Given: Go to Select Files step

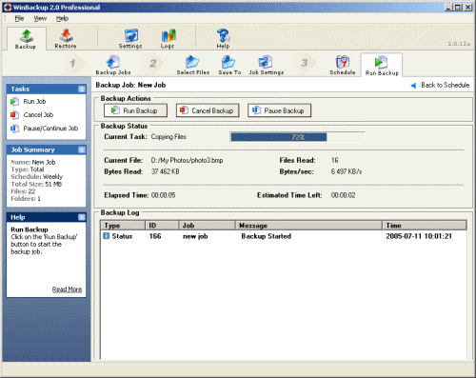Looking at the screenshot, I should point(193,66).
